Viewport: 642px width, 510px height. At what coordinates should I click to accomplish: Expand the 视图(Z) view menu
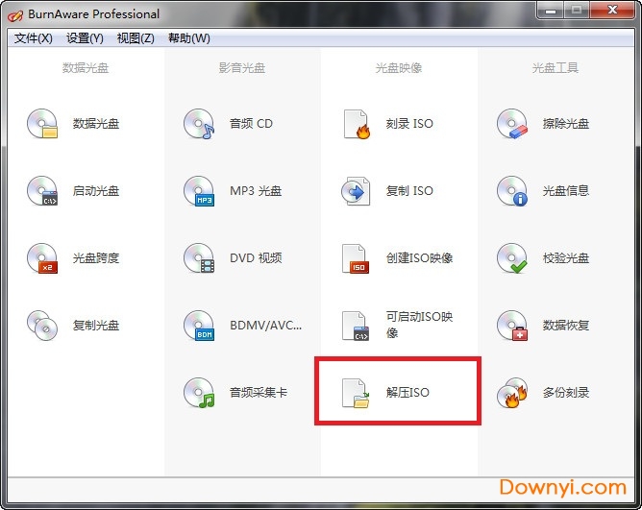[136, 38]
